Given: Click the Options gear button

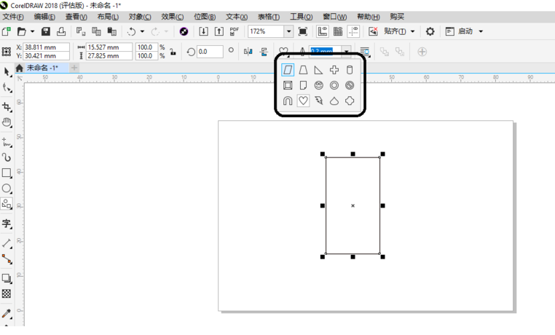Looking at the screenshot, I should tap(430, 31).
